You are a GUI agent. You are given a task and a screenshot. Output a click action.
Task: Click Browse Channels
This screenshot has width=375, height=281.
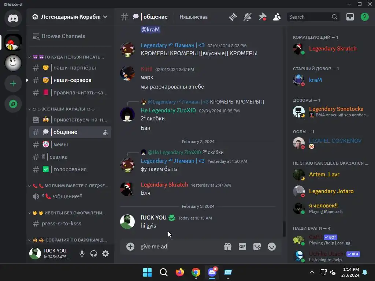pyautogui.click(x=70, y=36)
